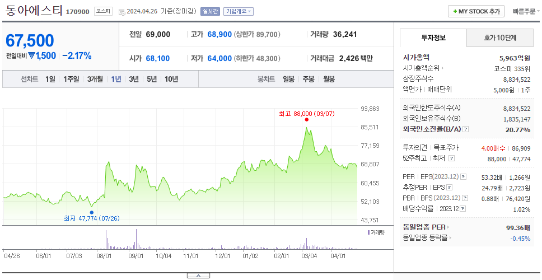542x280 pixels.
Task: Click the red 최고 88,000 marker dot
Action: click(x=307, y=120)
